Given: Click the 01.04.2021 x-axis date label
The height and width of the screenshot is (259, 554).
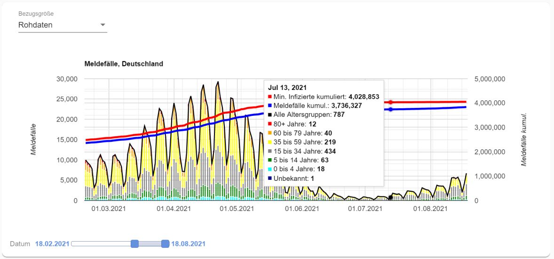Looking at the screenshot, I should point(173,209).
